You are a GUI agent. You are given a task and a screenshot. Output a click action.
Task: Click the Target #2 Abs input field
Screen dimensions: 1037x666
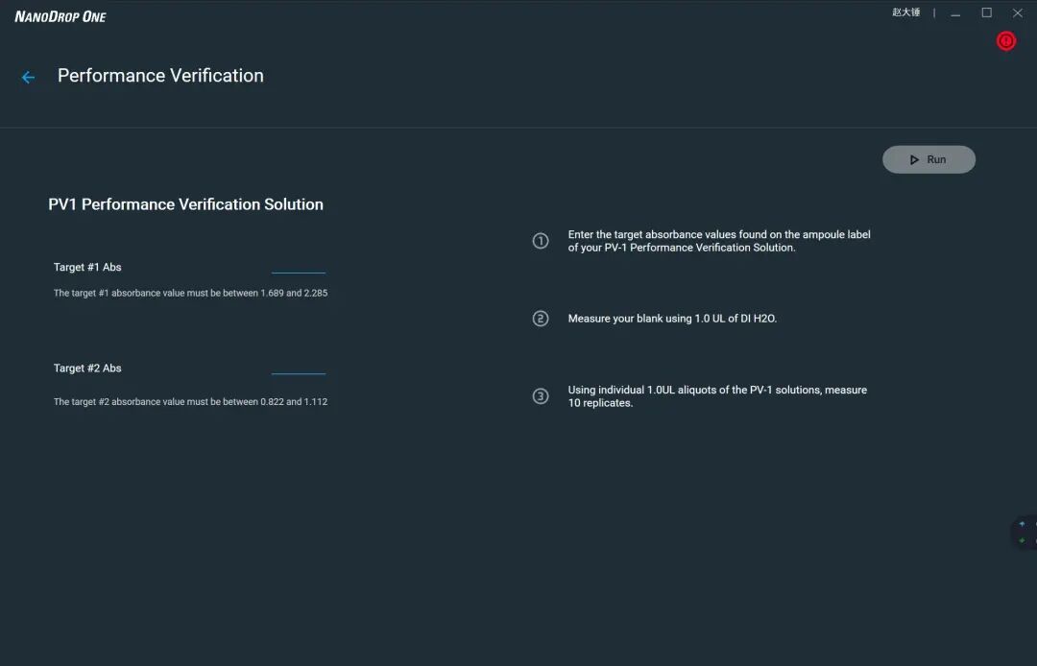(299, 368)
